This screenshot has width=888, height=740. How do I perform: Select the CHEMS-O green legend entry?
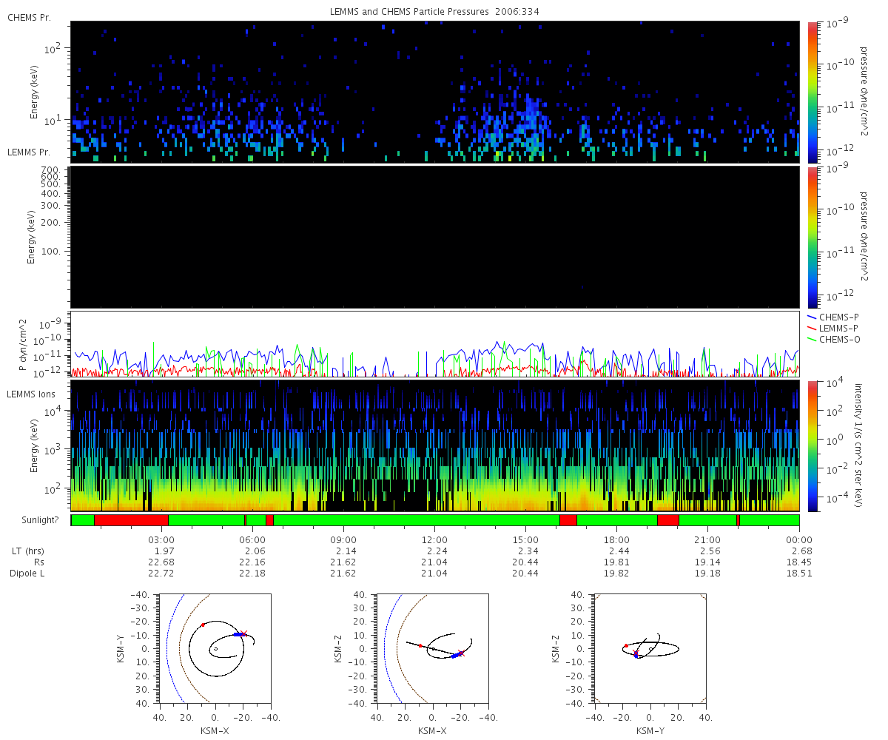833,340
